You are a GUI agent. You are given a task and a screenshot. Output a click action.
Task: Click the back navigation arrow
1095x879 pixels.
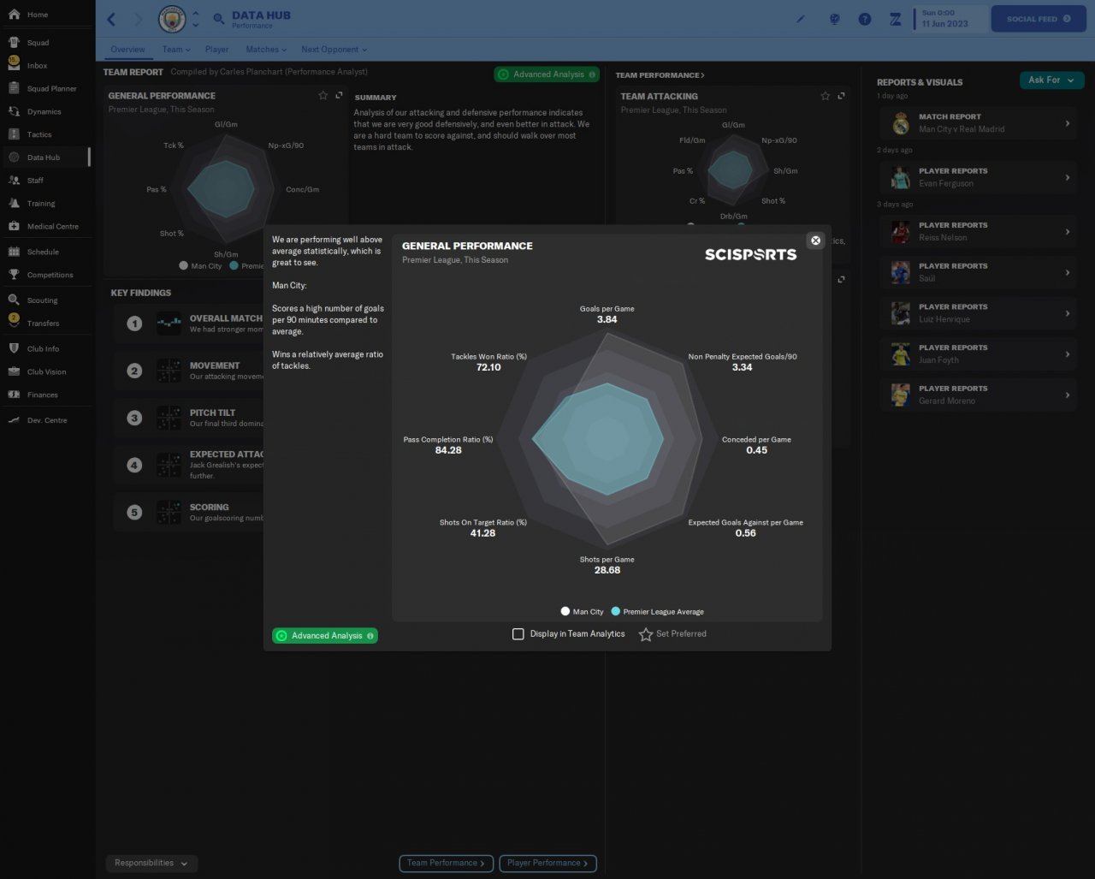coord(112,19)
